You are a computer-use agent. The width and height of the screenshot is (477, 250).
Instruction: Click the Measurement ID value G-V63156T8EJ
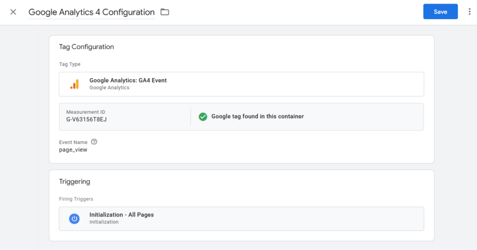pyautogui.click(x=87, y=119)
